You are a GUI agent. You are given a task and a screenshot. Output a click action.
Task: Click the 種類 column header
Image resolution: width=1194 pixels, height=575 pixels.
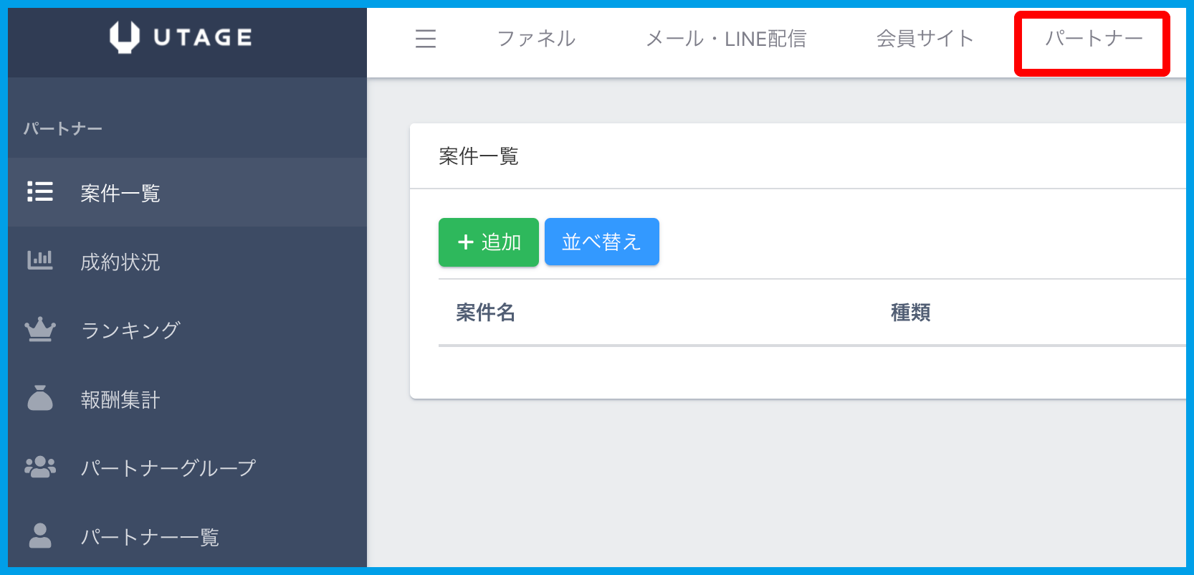click(910, 313)
